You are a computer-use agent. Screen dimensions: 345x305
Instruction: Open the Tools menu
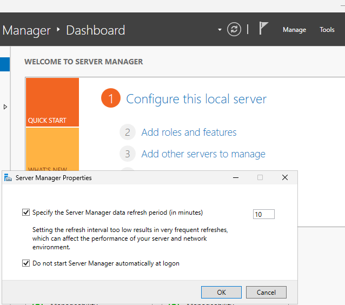pyautogui.click(x=327, y=30)
